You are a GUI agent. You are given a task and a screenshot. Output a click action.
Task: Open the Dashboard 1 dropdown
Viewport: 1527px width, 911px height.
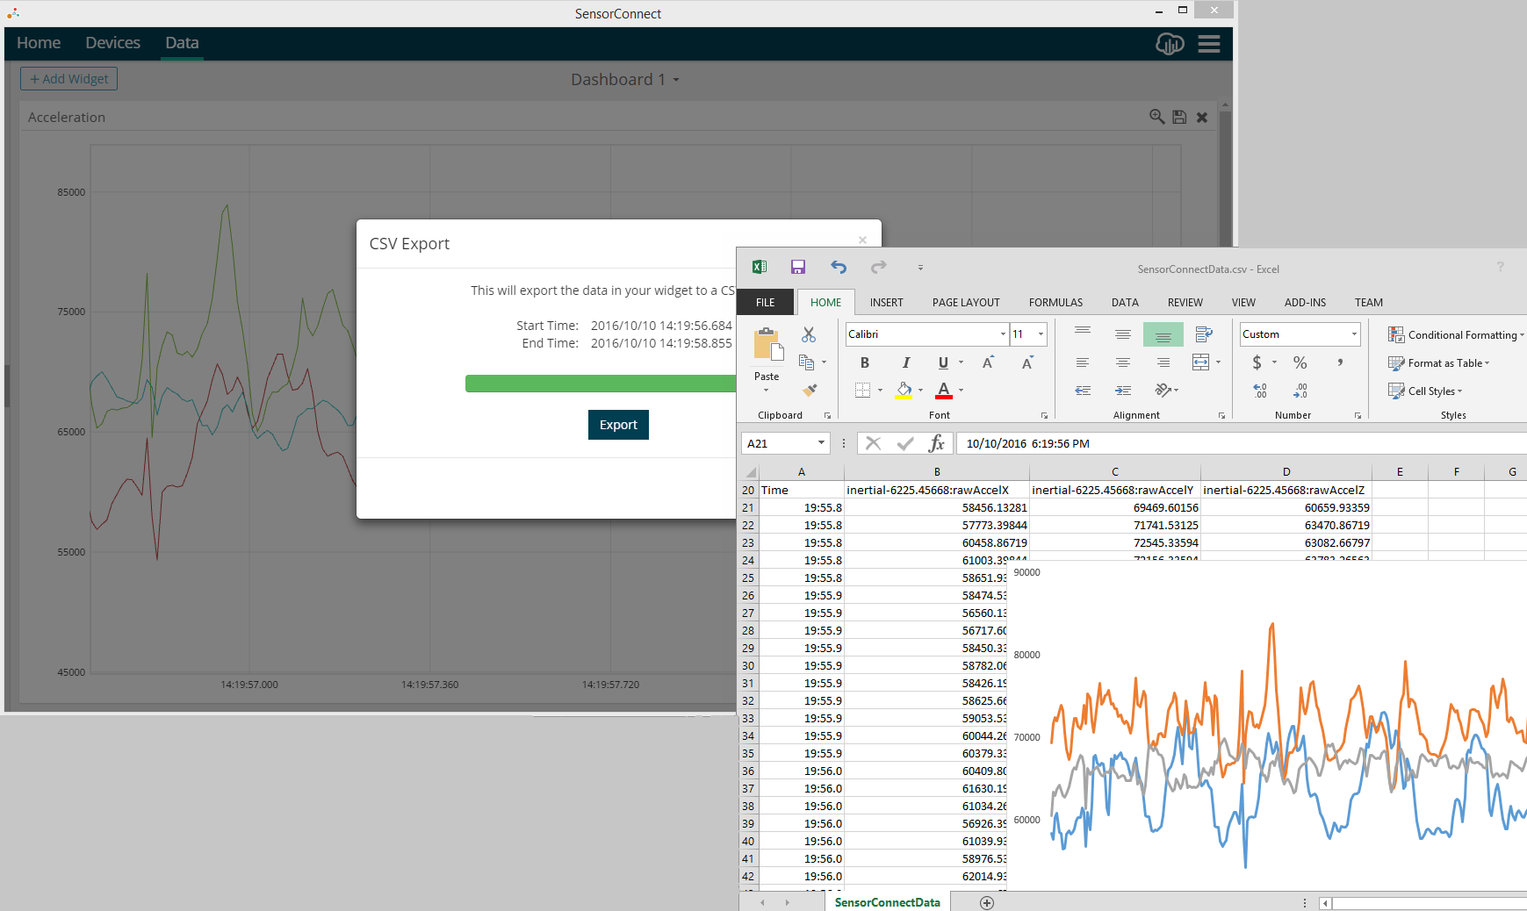[624, 80]
